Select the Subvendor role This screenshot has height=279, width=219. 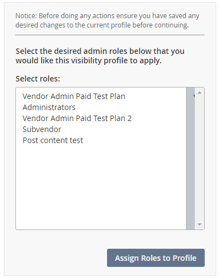click(x=42, y=129)
